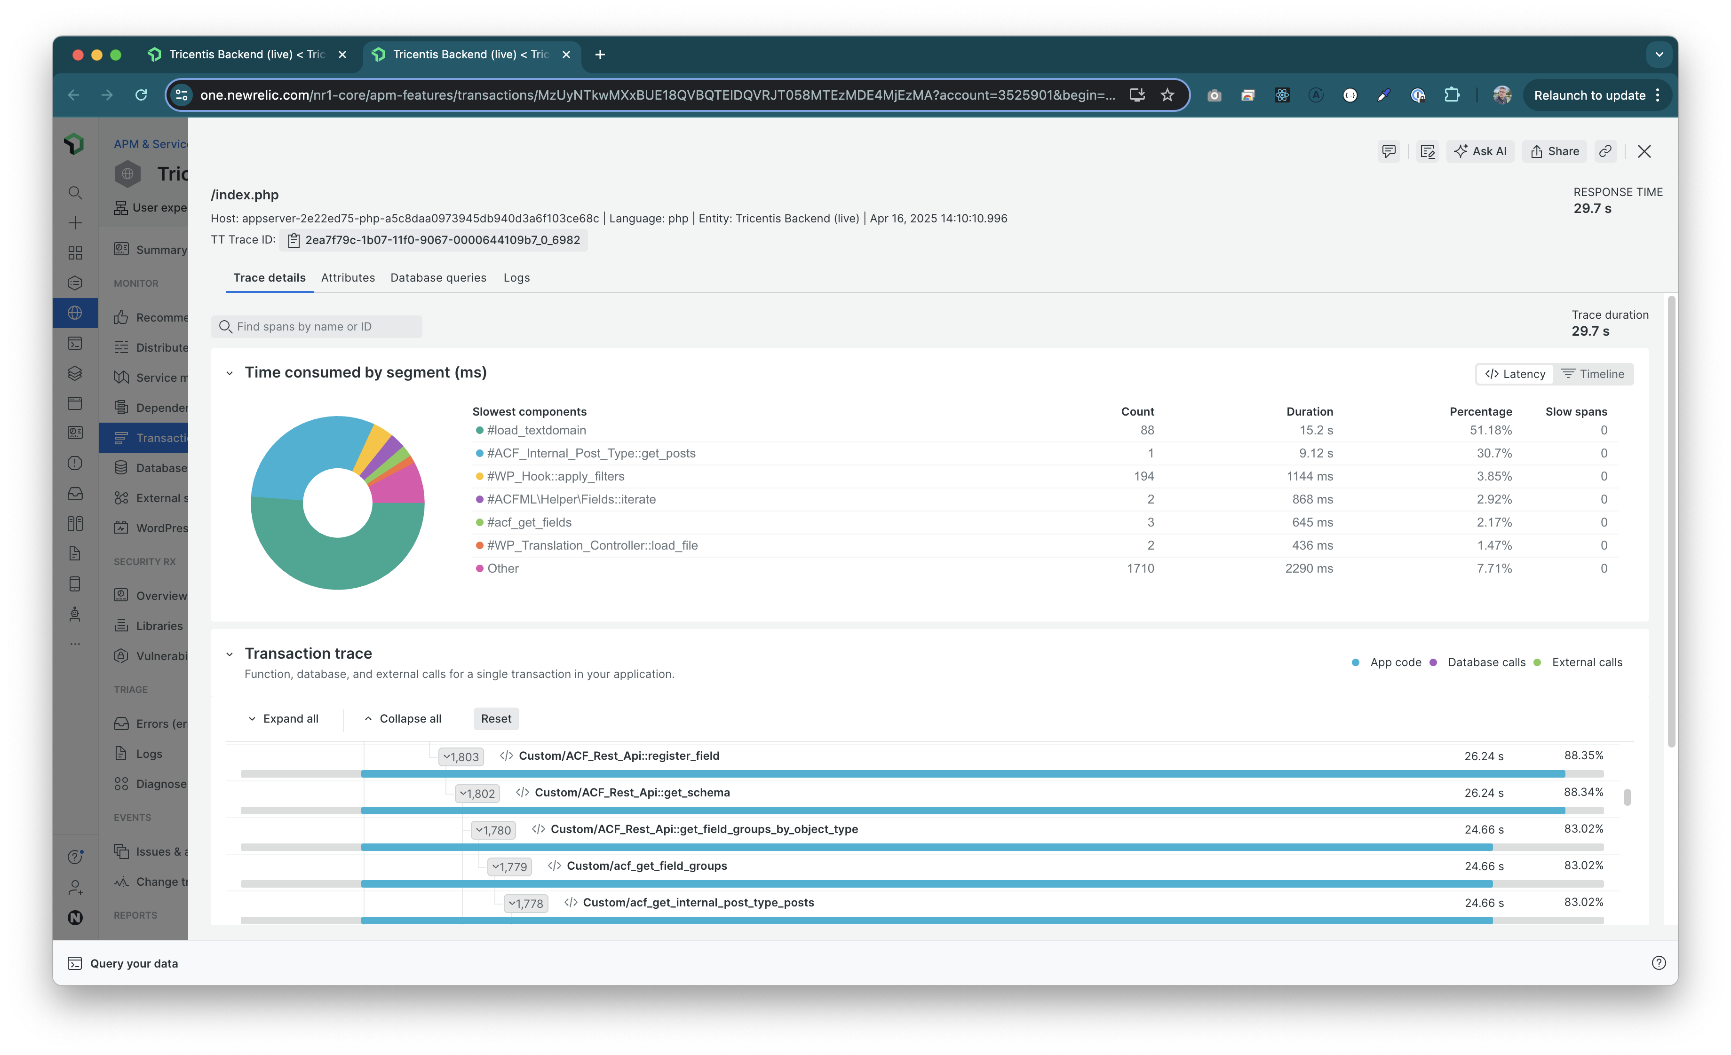Collapse the 1,778 span node
Screen dimensions: 1731x1055
525,904
